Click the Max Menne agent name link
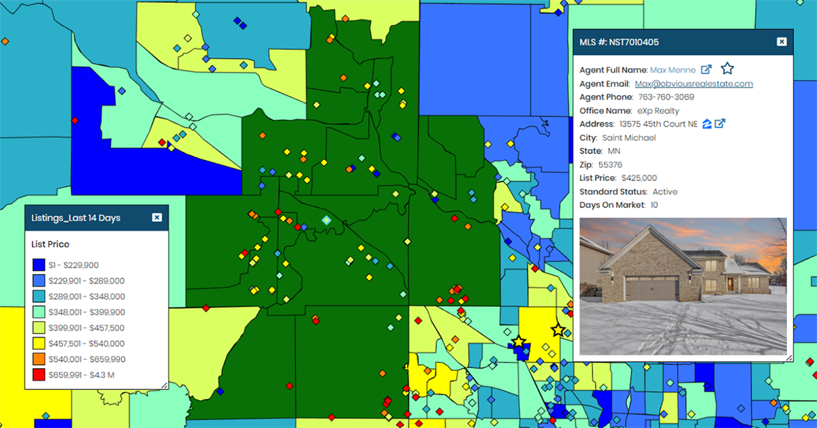817x428 pixels. pyautogui.click(x=673, y=70)
